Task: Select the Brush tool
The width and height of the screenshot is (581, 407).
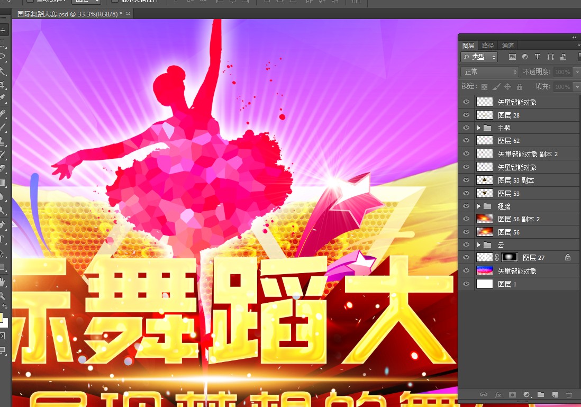Action: click(3, 127)
